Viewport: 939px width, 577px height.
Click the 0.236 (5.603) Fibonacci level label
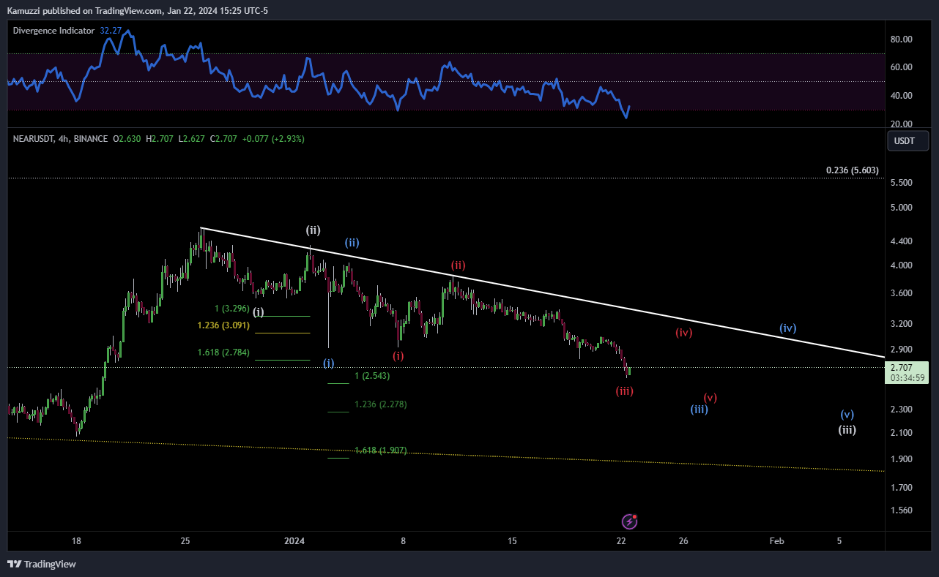coord(852,170)
